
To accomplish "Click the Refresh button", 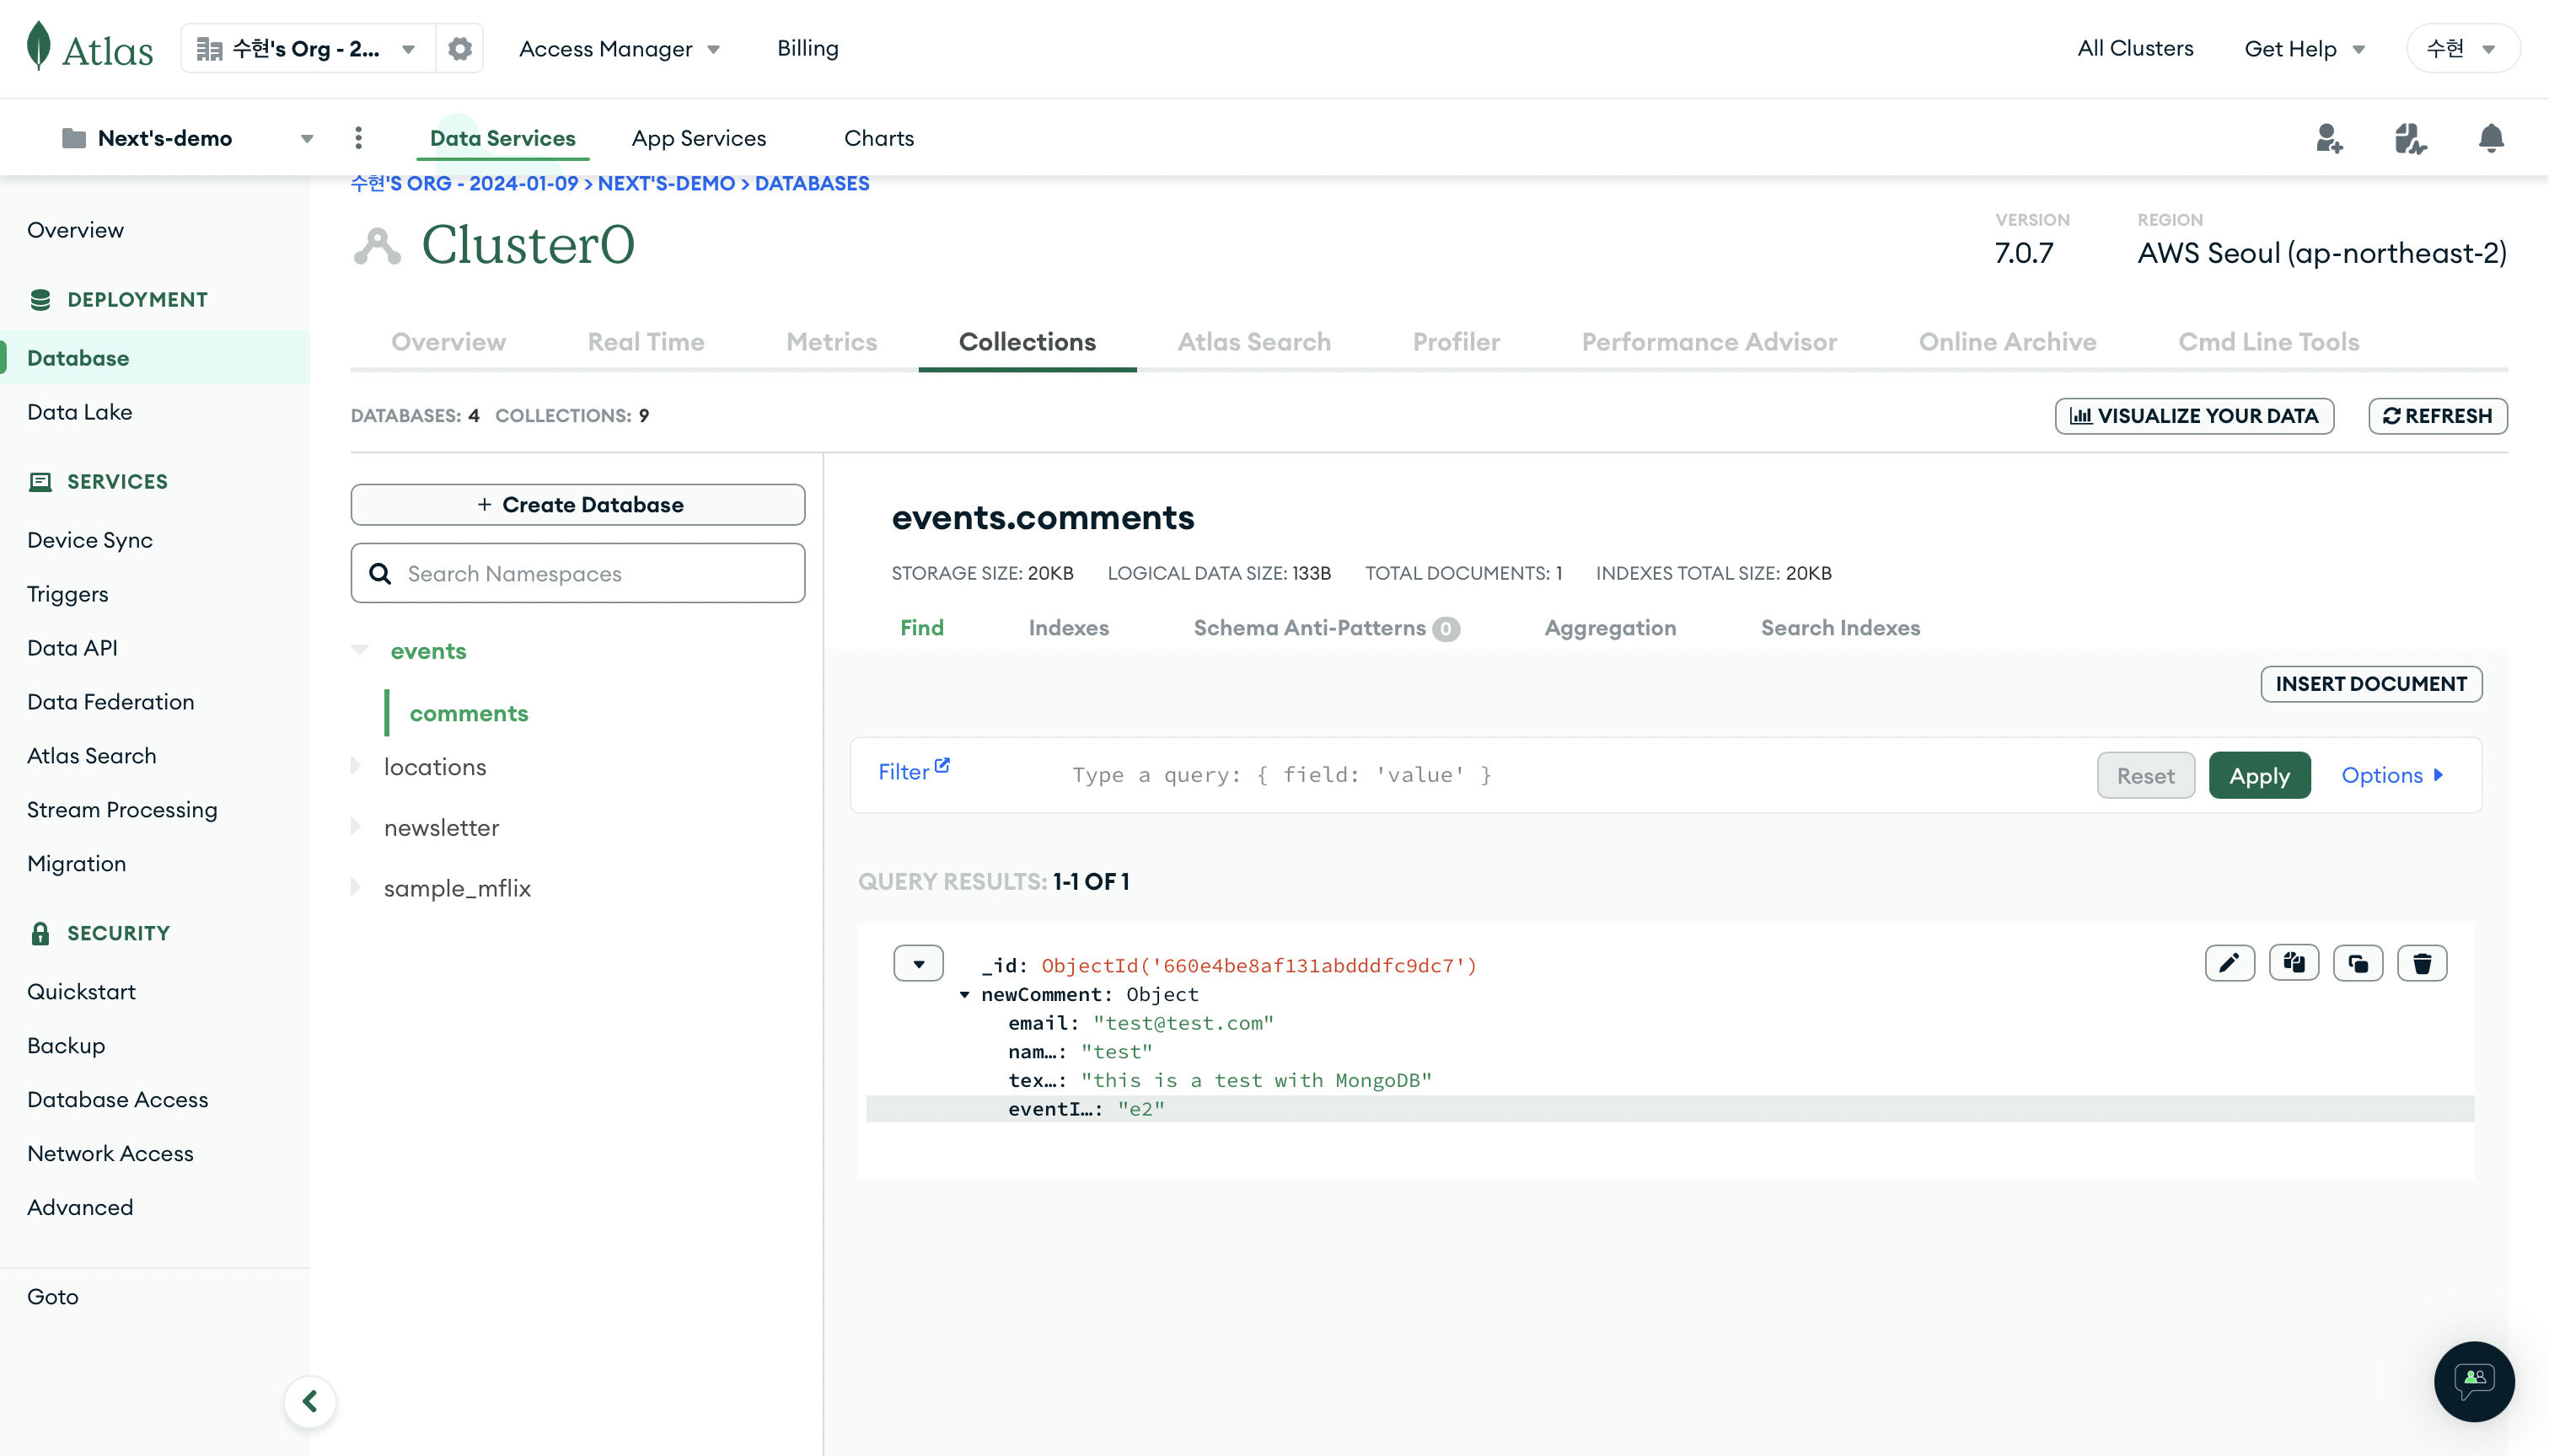I will pyautogui.click(x=2437, y=416).
